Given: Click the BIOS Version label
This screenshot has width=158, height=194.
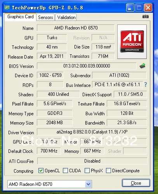Looking at the screenshot, I should 21,66.
